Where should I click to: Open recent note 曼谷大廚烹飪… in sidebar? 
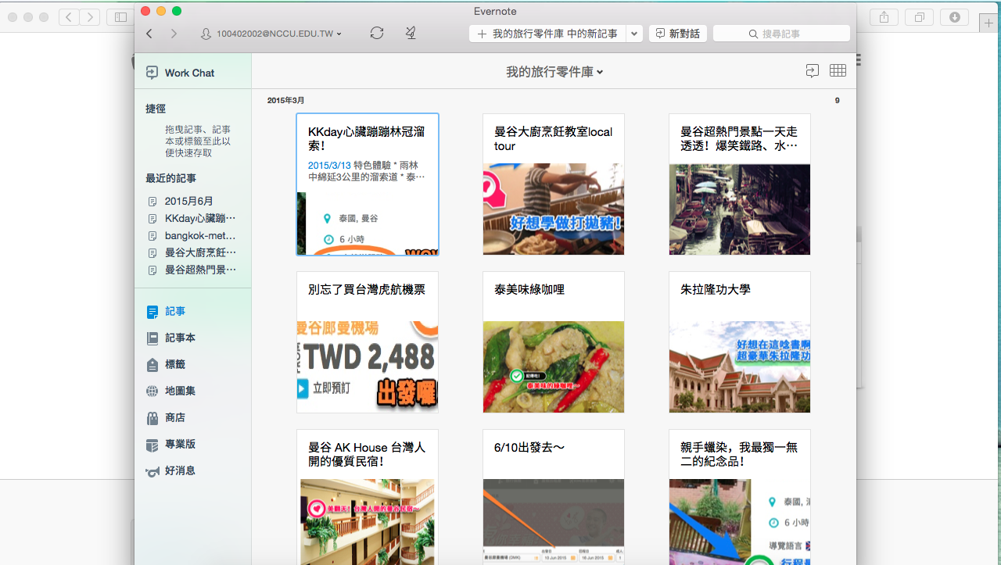[192, 252]
